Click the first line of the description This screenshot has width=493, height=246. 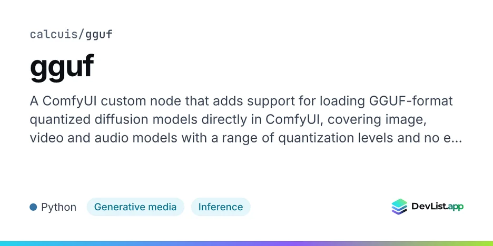click(x=241, y=101)
